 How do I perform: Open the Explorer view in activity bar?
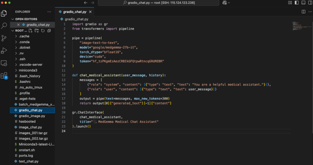[x=4, y=13]
